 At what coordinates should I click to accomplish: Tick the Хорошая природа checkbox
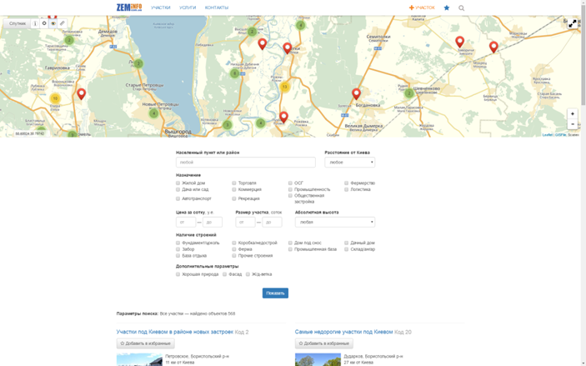click(178, 274)
